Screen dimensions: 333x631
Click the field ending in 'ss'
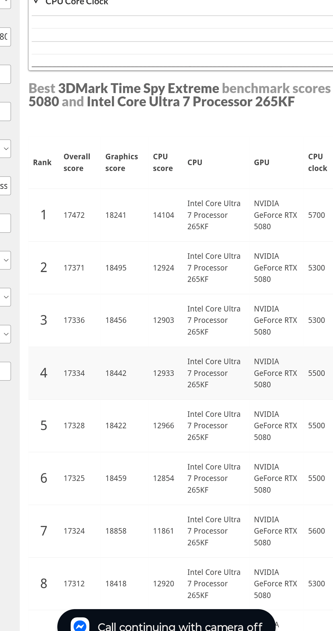pos(5,186)
